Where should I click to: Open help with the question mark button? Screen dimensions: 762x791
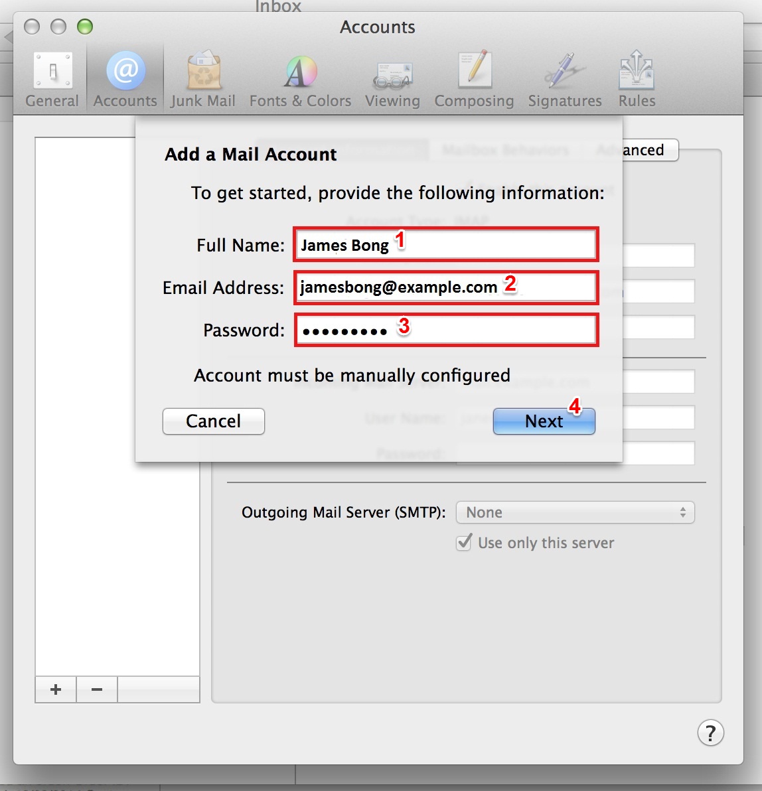(x=710, y=733)
